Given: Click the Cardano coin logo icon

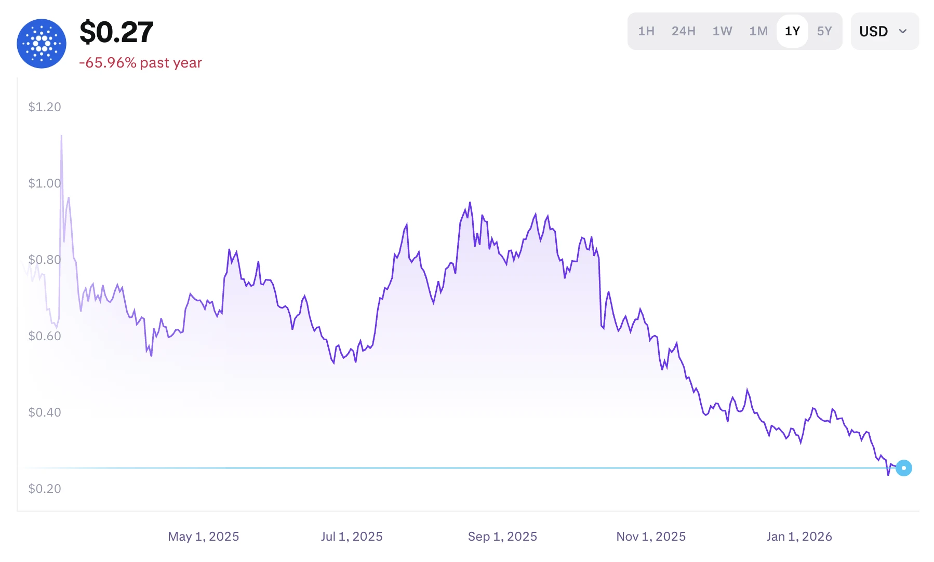Looking at the screenshot, I should click(x=42, y=44).
